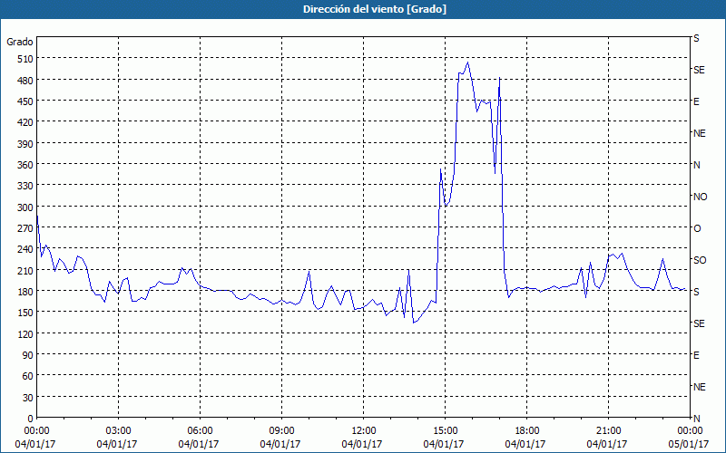Select the 240 axis value
726x453 pixels.
tap(25, 250)
